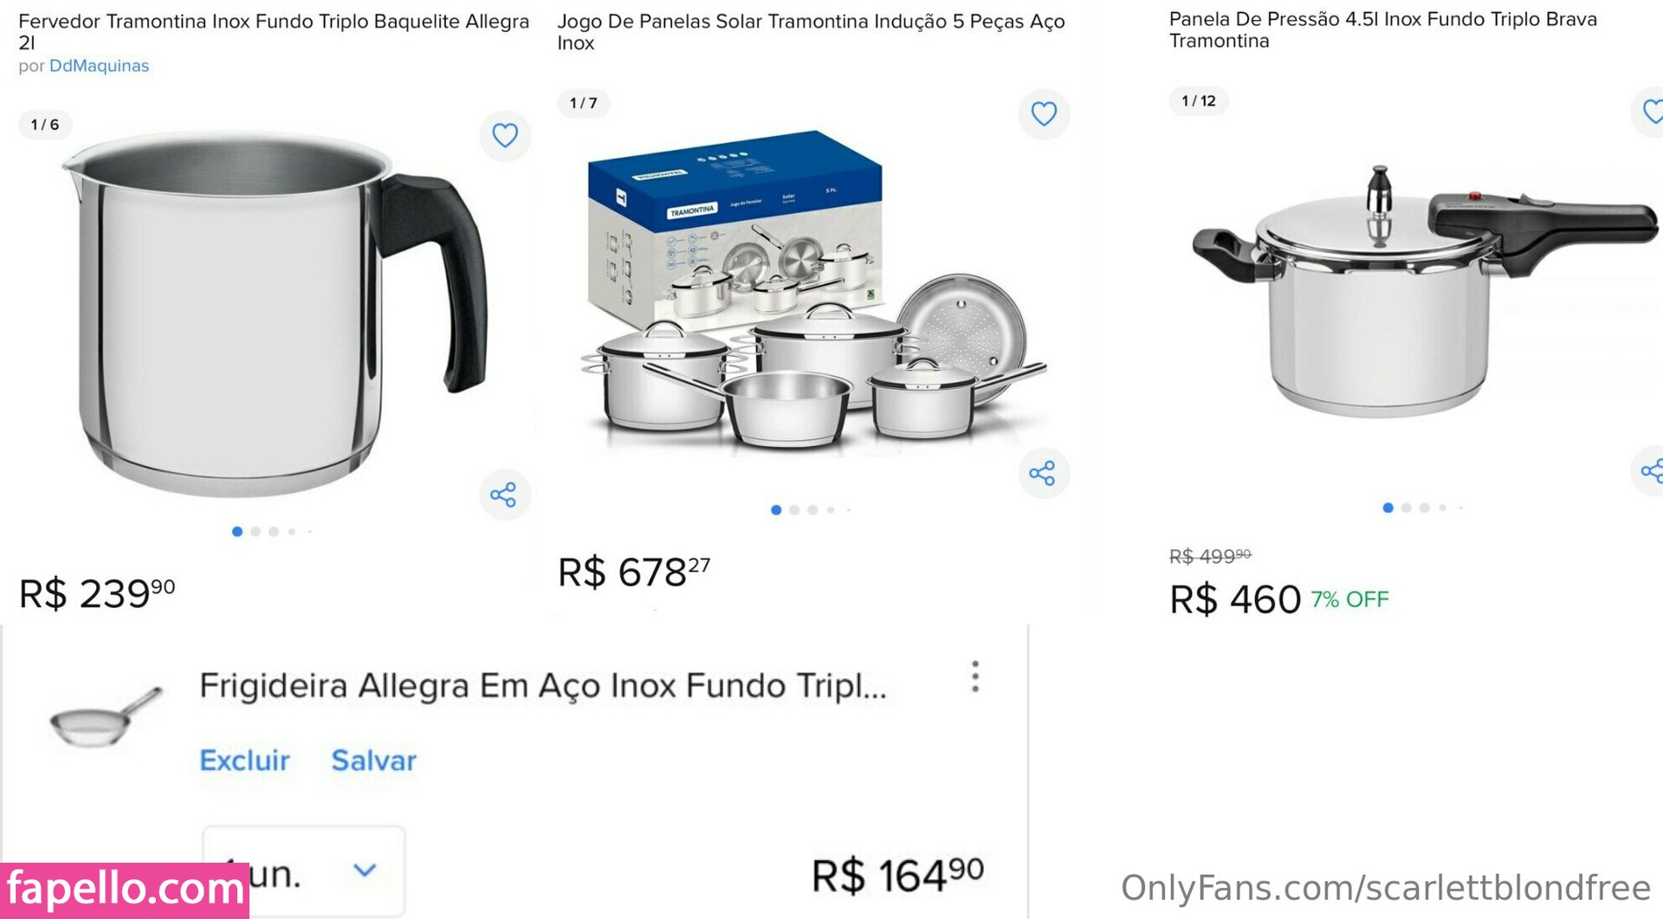Favorite the Fervedor Tramontina milk pot

[505, 135]
